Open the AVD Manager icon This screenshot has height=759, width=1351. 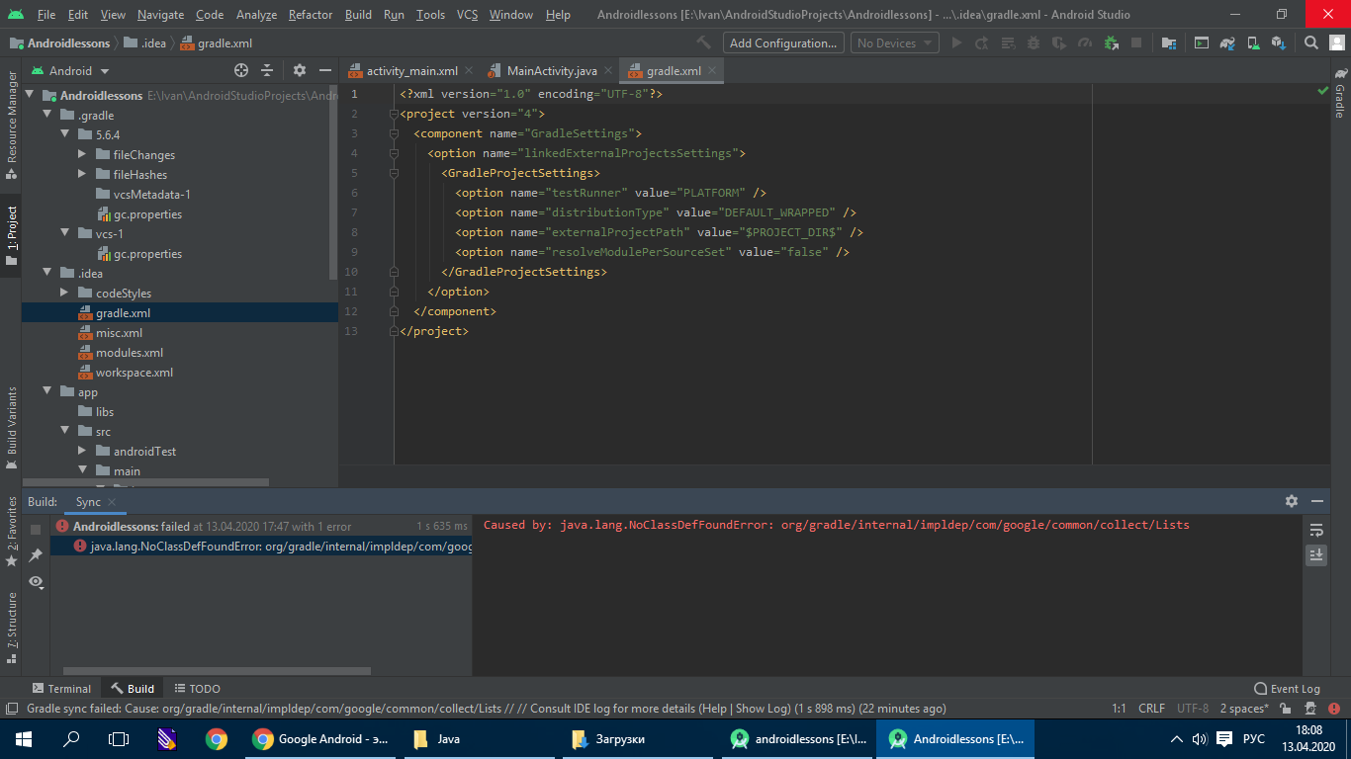click(x=1253, y=42)
